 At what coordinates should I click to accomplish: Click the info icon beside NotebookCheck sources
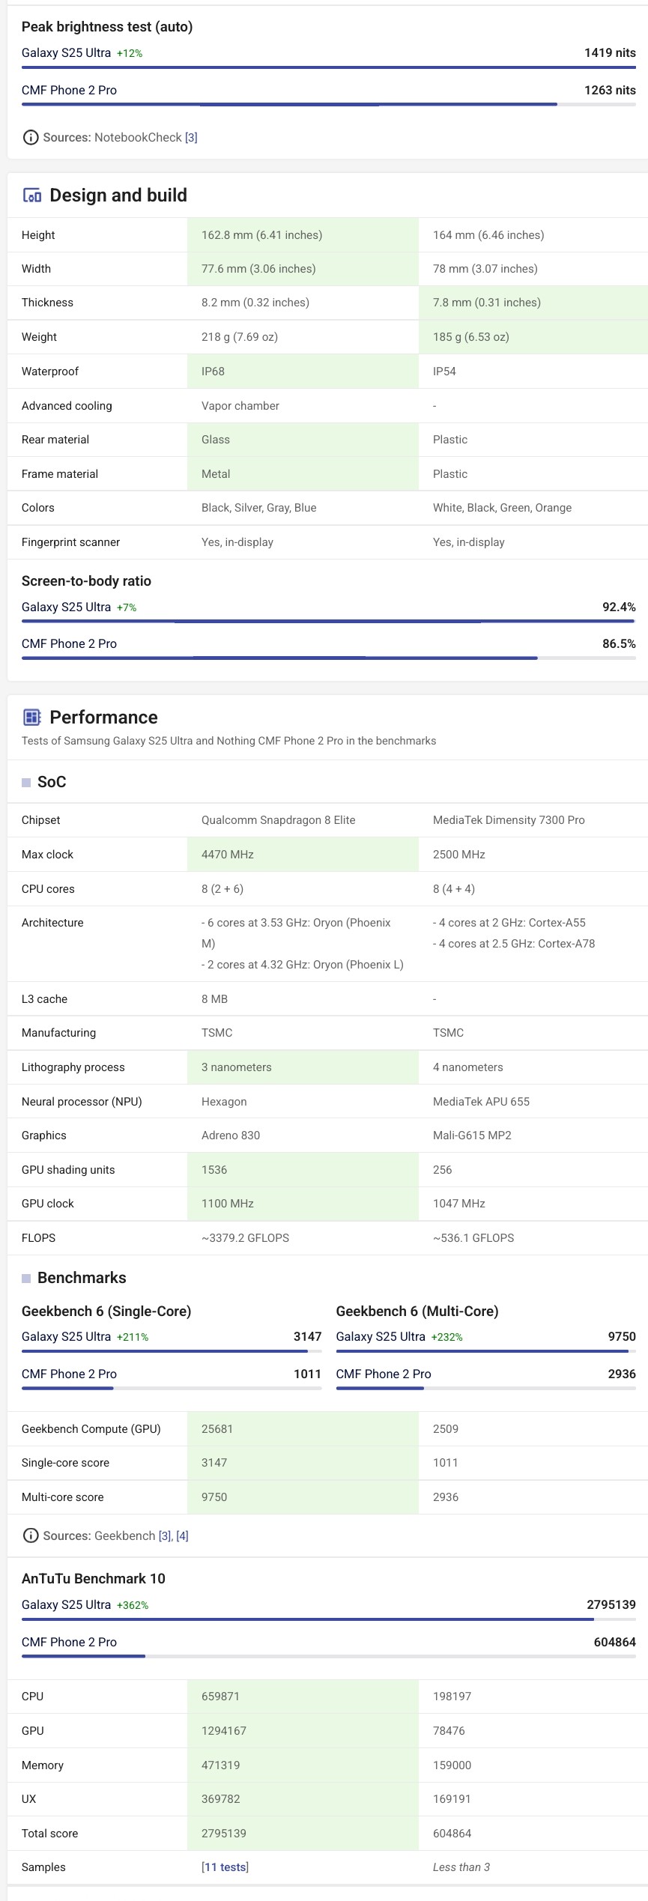coord(30,137)
